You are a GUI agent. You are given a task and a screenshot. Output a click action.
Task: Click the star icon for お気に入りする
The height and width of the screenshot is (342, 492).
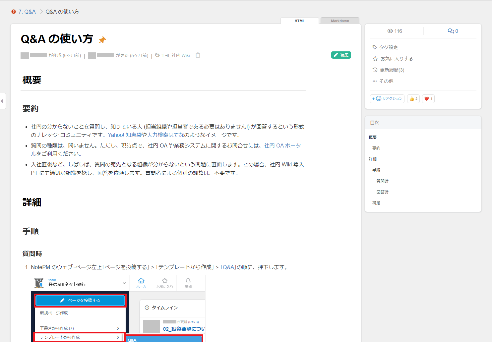(x=375, y=59)
